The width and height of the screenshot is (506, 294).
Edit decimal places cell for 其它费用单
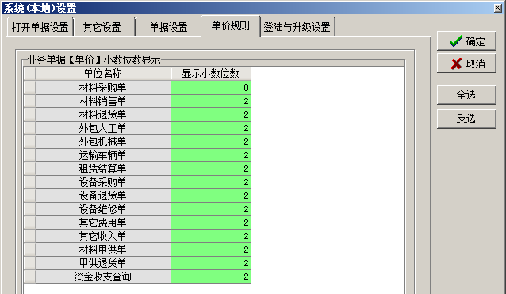pos(211,222)
